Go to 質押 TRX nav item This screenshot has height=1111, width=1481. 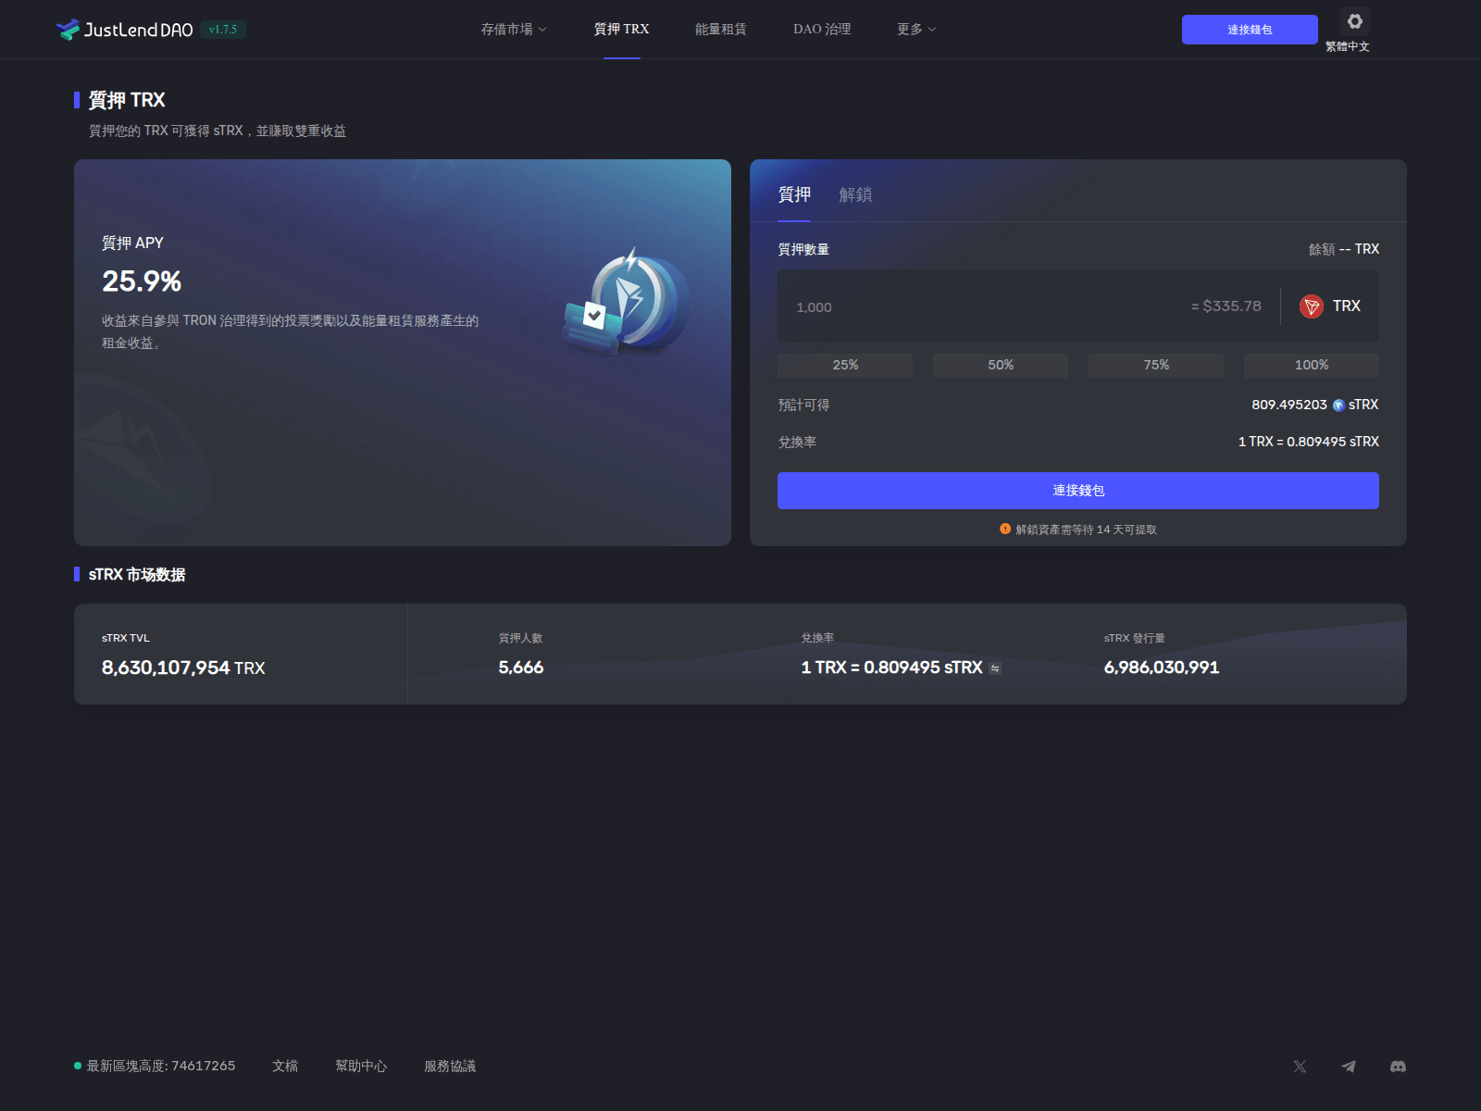click(621, 30)
